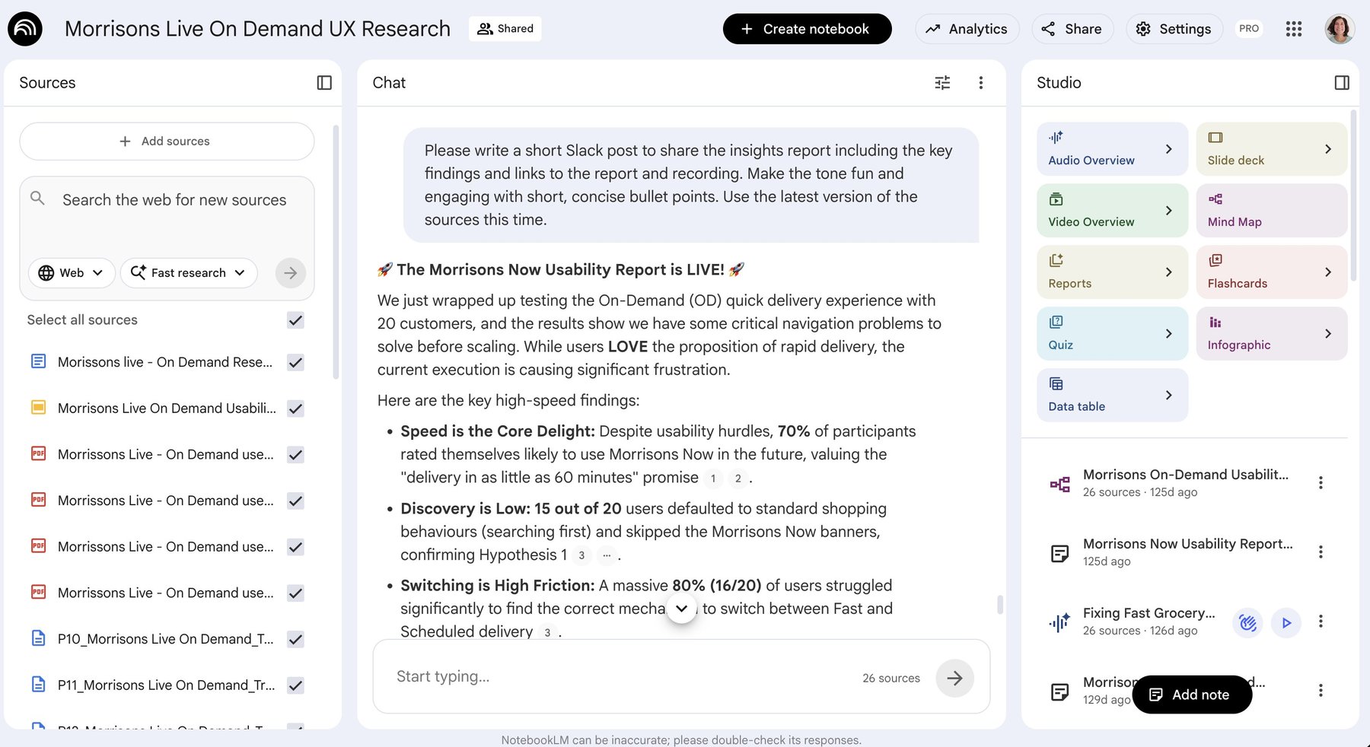Uncheck fourth Morrissons Live PDF source checkbox
Screen dimensions: 1370x747
click(295, 593)
